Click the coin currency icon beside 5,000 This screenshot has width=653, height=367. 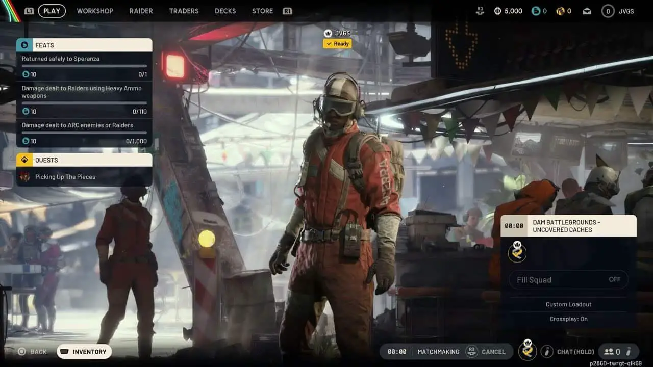497,11
